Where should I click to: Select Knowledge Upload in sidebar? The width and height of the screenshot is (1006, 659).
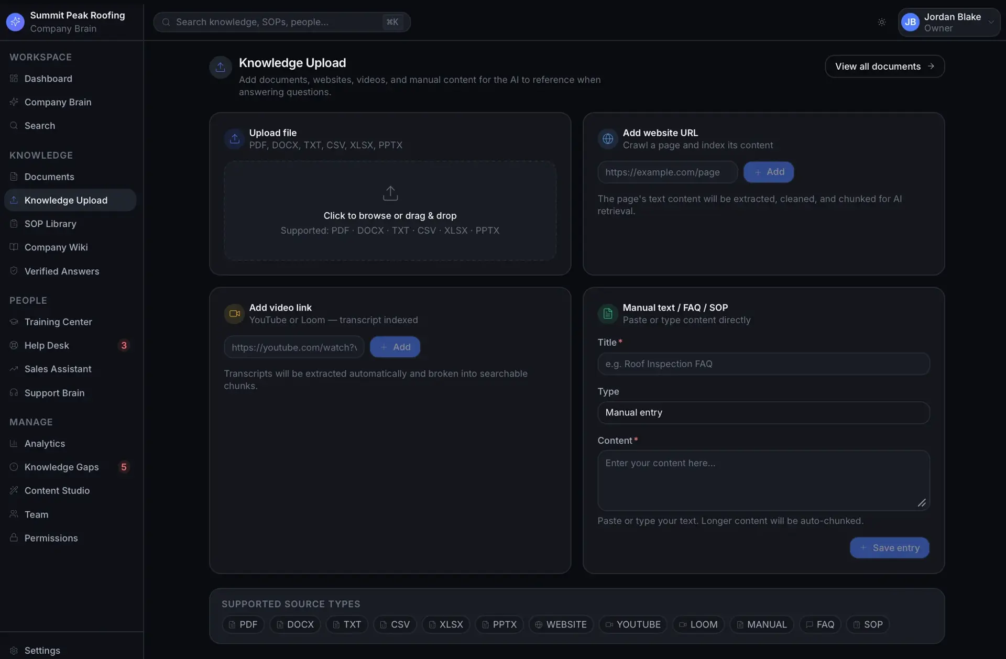coord(70,200)
